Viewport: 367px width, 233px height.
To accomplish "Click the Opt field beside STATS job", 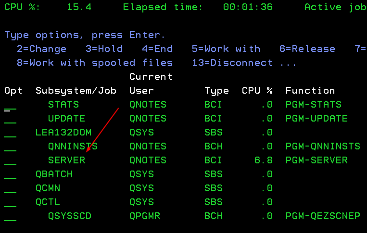I will pyautogui.click(x=10, y=105).
